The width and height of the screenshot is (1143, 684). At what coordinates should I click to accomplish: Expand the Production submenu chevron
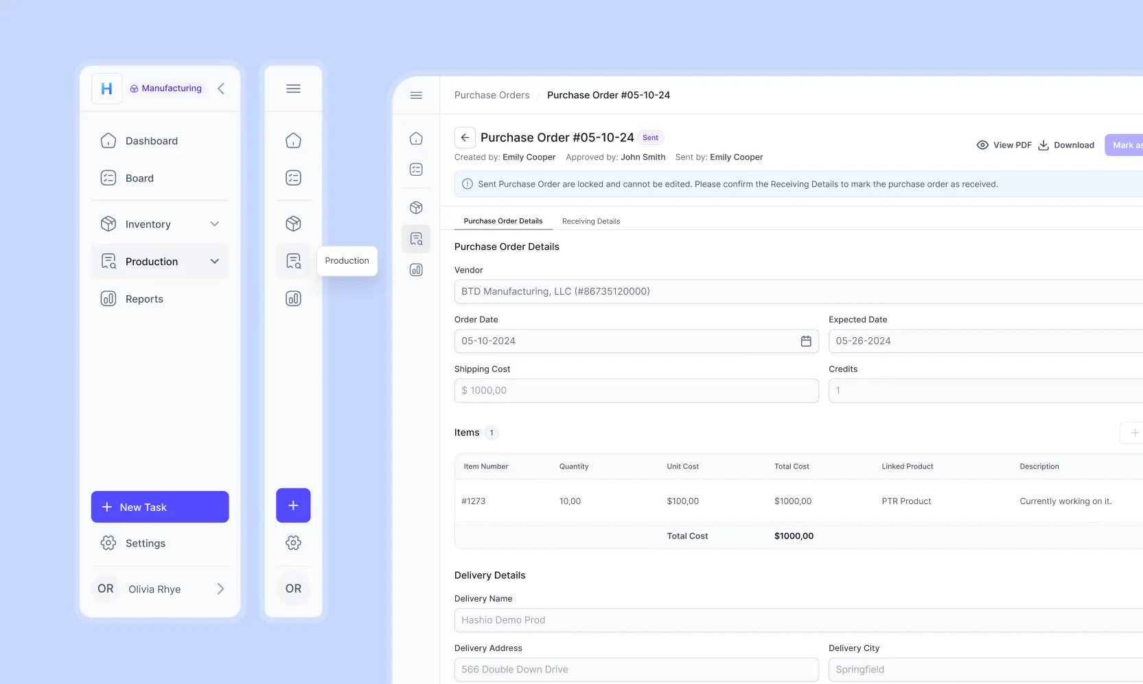[x=215, y=262]
